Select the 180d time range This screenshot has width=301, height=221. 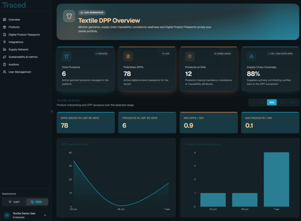tap(282, 102)
